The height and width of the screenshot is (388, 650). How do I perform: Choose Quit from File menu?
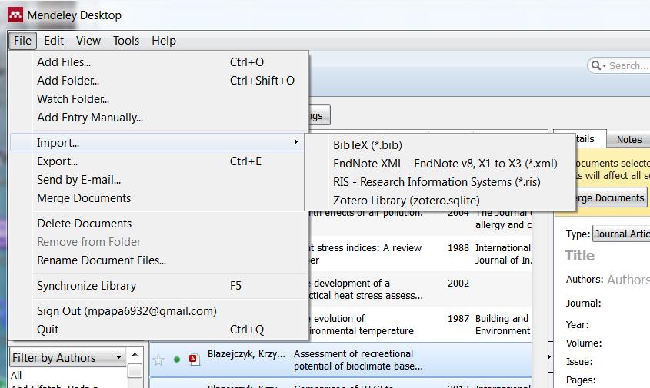point(158,330)
